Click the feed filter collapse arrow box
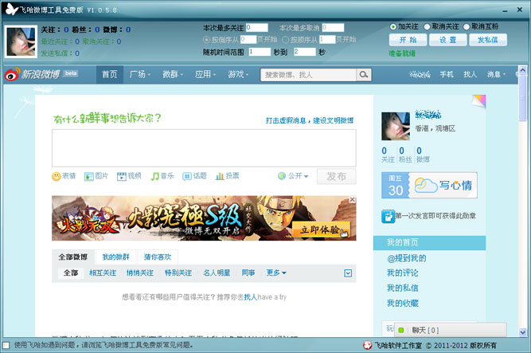 pos(348,273)
